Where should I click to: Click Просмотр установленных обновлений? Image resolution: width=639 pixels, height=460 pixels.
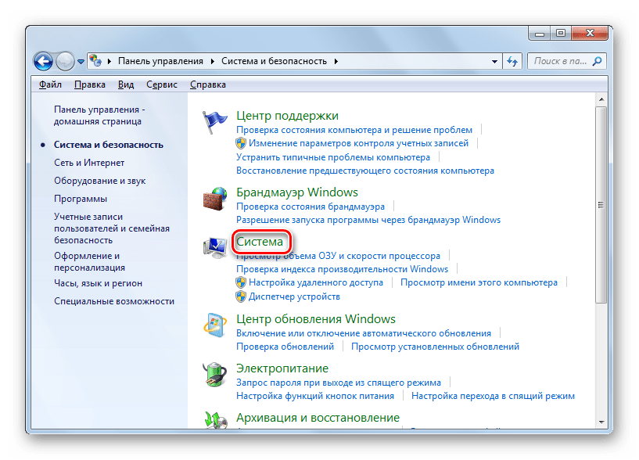pos(435,347)
